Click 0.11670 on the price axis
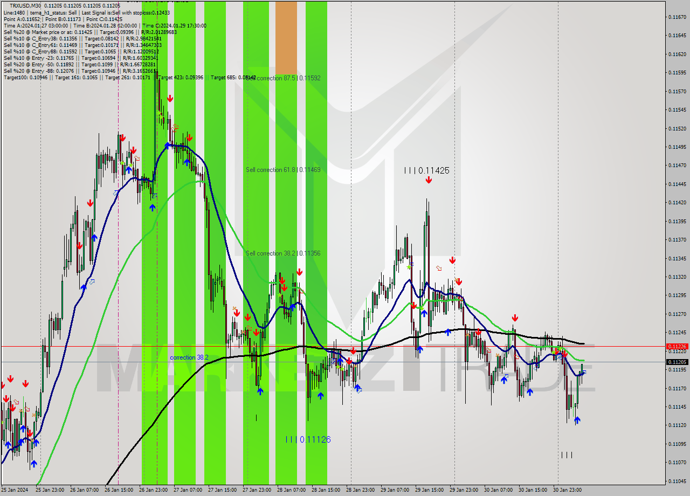The width and height of the screenshot is (690, 496). [677, 17]
